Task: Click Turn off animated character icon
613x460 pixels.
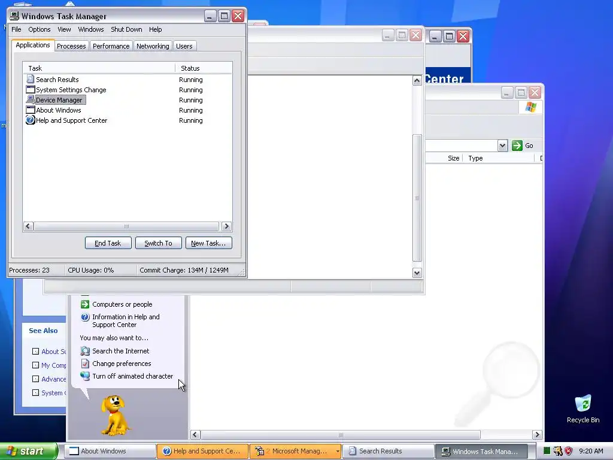Action: 85,376
